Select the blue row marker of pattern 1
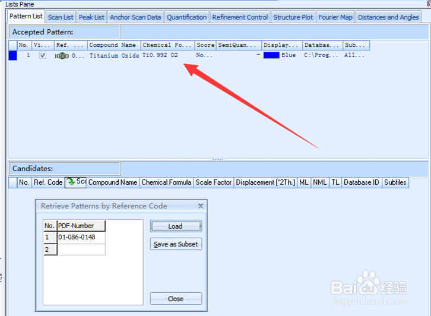This screenshot has width=431, height=316. (12, 56)
